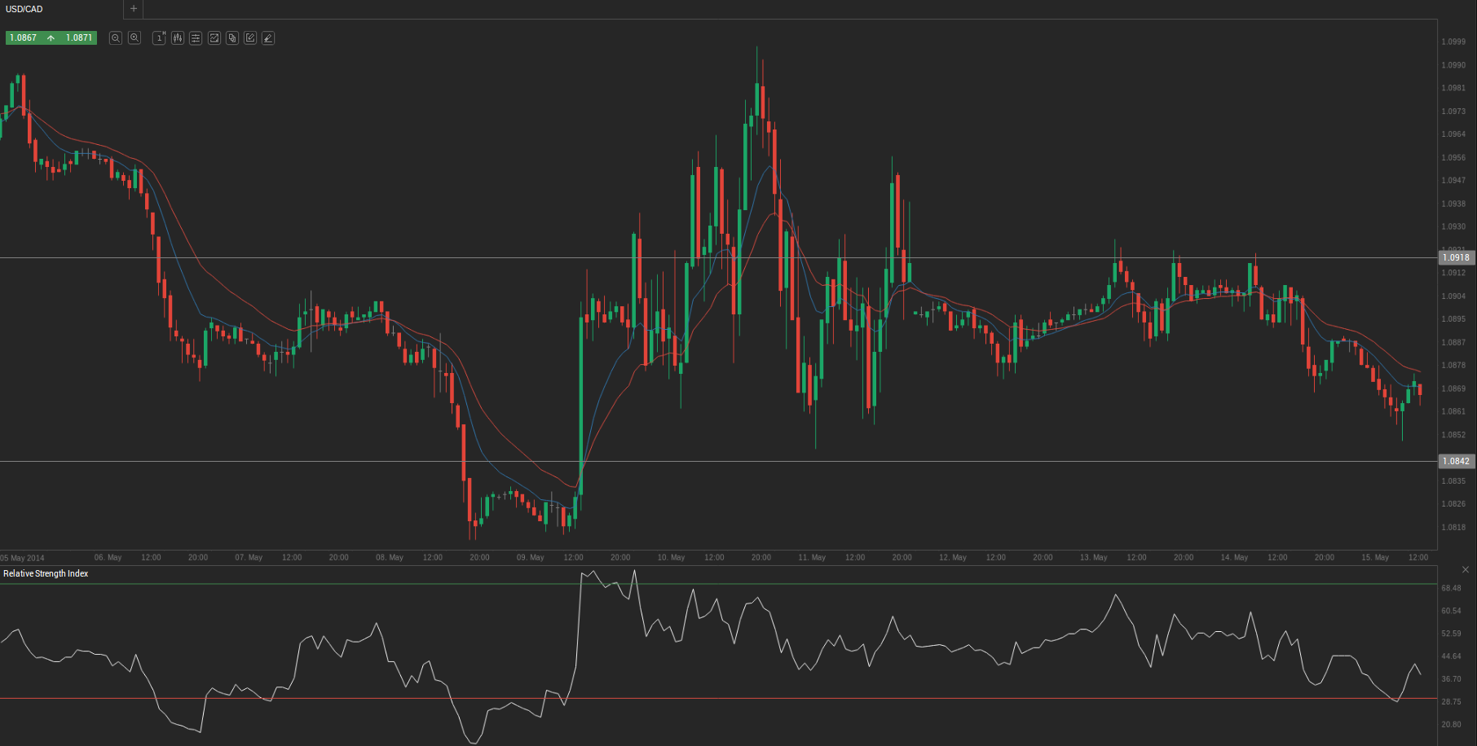1477x746 pixels.
Task: Click the buy price 1.0871
Action: [x=79, y=38]
